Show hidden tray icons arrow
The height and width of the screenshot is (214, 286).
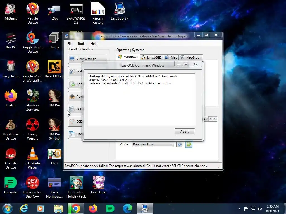[x=239, y=209]
